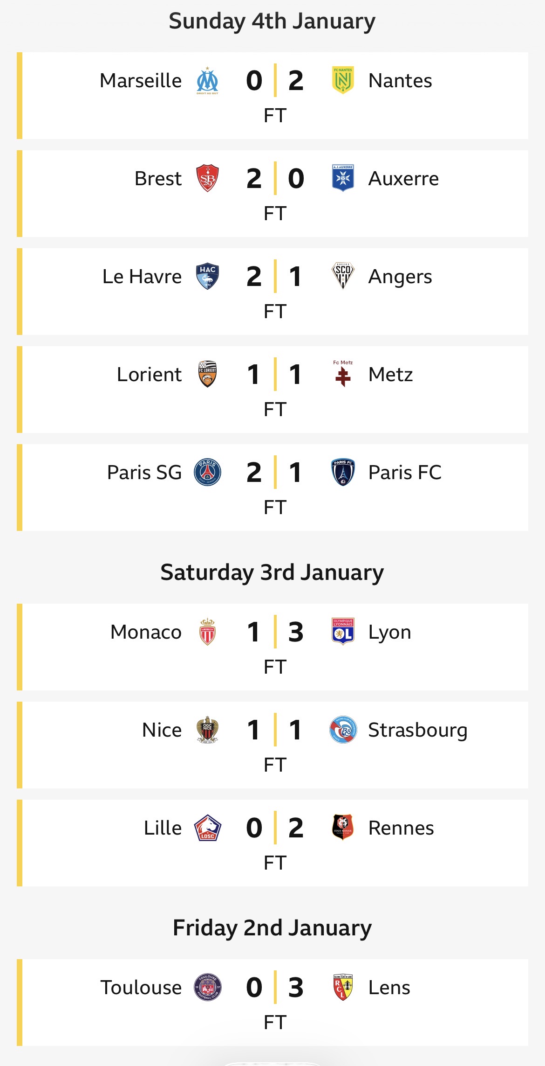
Task: Tap the Auxerre club crest
Action: 343,178
